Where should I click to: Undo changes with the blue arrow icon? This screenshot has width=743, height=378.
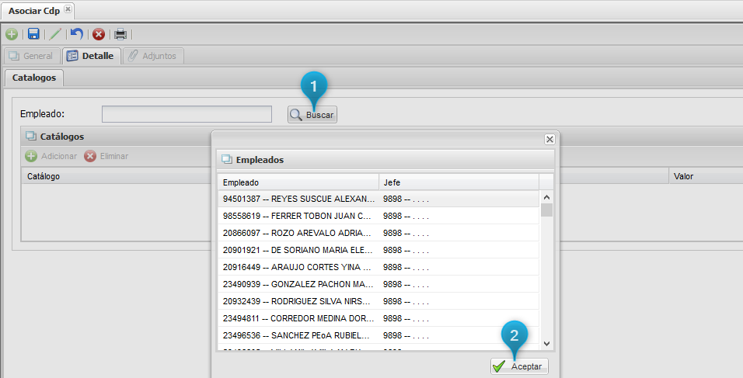click(76, 34)
